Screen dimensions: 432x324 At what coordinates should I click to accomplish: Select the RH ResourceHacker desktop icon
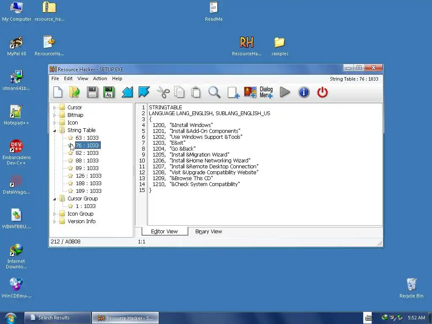(x=246, y=46)
